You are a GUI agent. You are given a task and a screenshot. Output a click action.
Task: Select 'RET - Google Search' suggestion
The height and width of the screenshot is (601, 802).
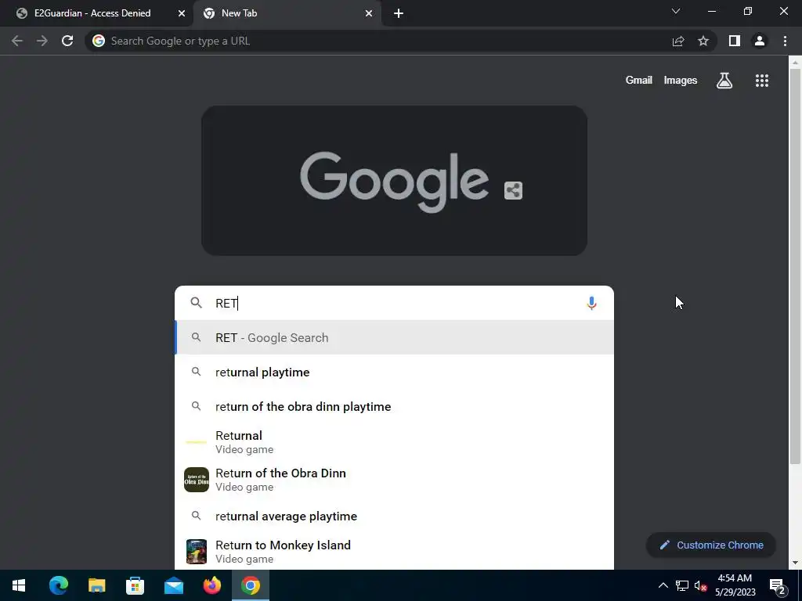(x=394, y=337)
